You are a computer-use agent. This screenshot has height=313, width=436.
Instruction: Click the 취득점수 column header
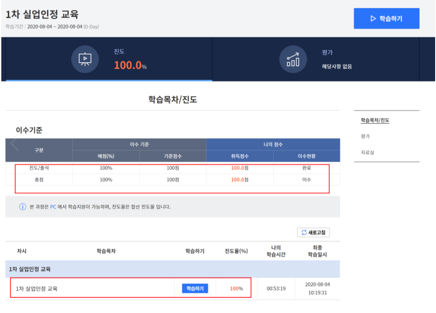[x=240, y=156]
